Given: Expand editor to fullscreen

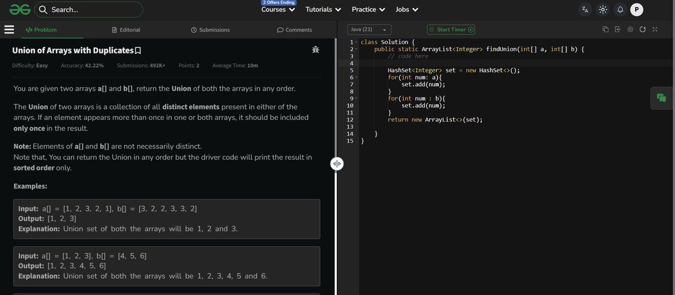Looking at the screenshot, I should coord(655,29).
